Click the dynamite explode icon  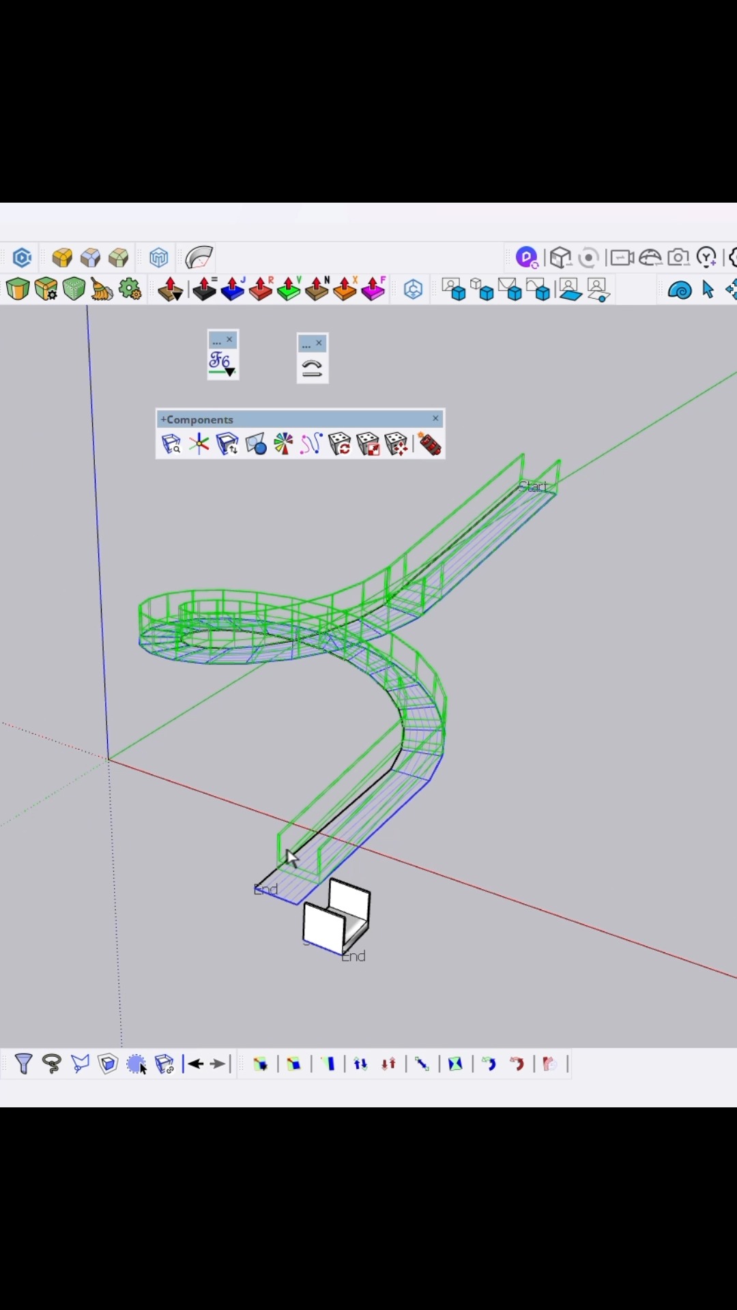click(x=429, y=445)
